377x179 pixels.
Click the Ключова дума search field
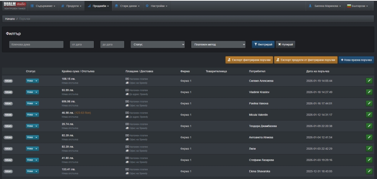tap(36, 45)
